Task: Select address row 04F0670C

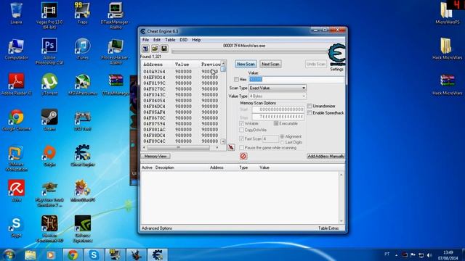Action: click(x=182, y=117)
